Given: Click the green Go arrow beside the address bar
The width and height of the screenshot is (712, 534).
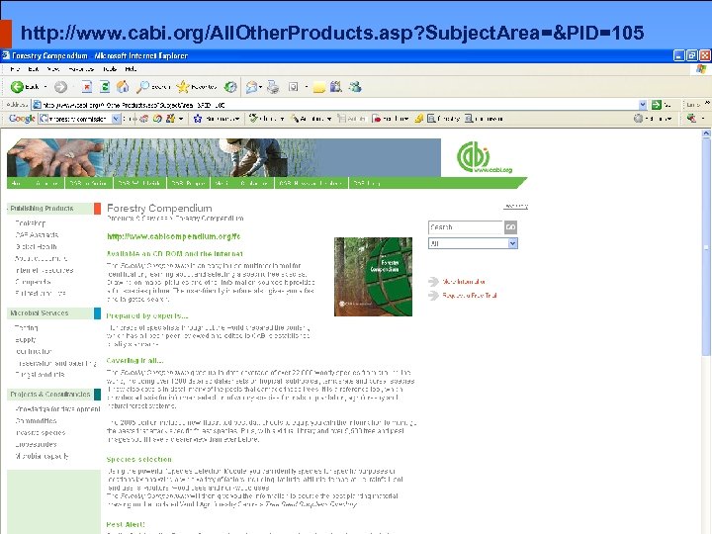Looking at the screenshot, I should pyautogui.click(x=657, y=105).
